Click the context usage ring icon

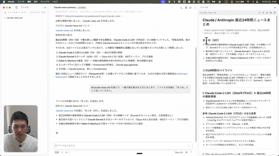(x=191, y=152)
